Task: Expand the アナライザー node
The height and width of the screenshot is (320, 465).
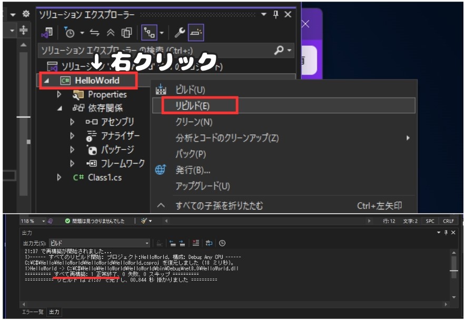Action: click(x=72, y=136)
